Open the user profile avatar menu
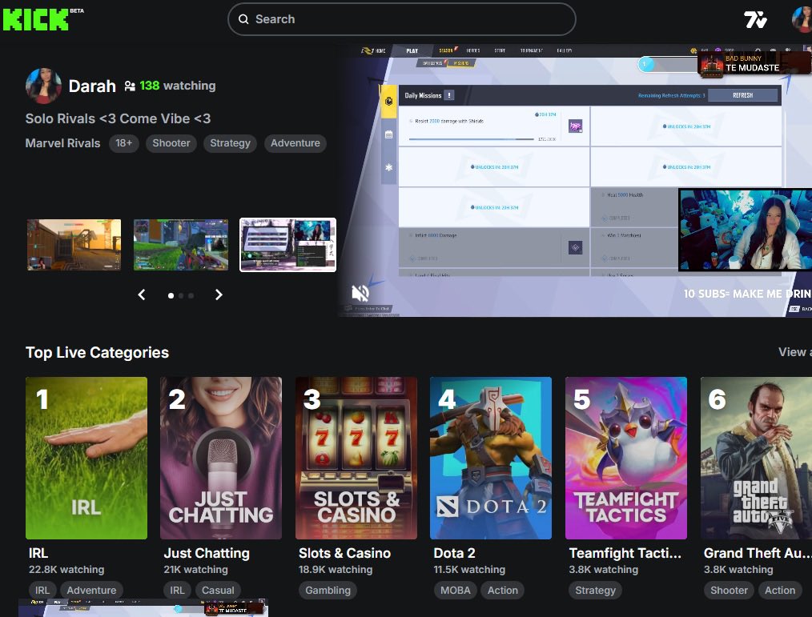 click(802, 20)
